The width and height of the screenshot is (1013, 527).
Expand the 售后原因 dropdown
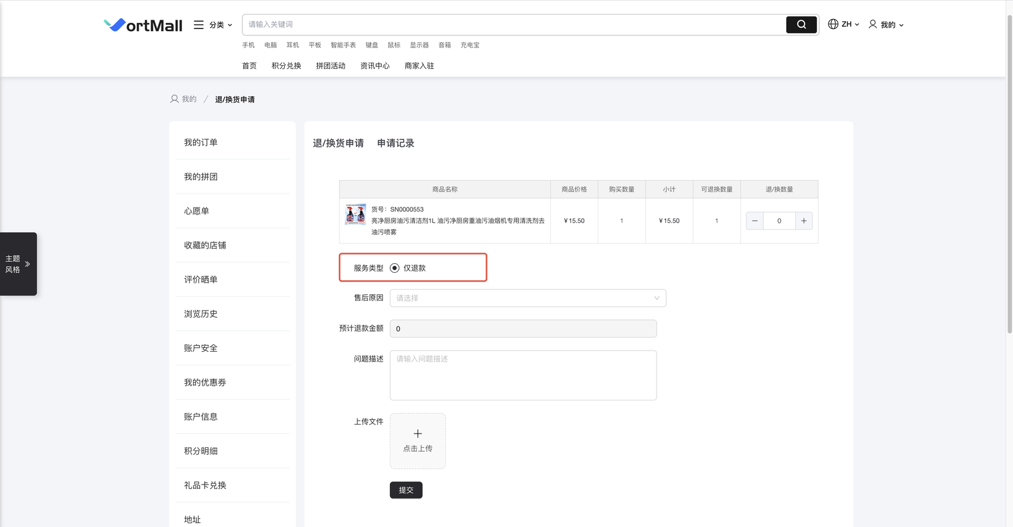pyautogui.click(x=527, y=298)
